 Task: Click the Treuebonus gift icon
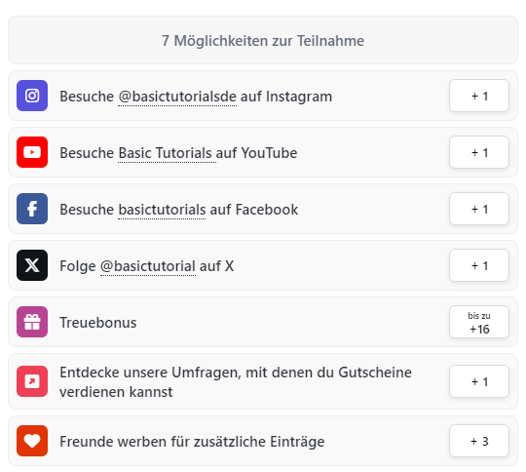pyautogui.click(x=32, y=322)
